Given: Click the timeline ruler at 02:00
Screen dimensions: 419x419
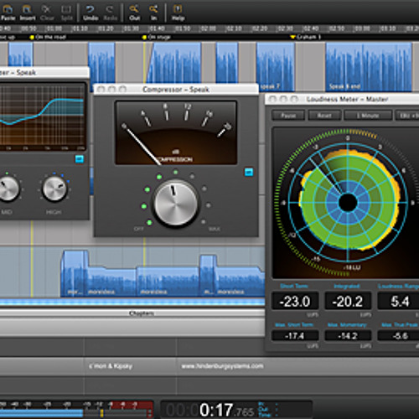Looking at the screenshot, I should pyautogui.click(x=208, y=28).
